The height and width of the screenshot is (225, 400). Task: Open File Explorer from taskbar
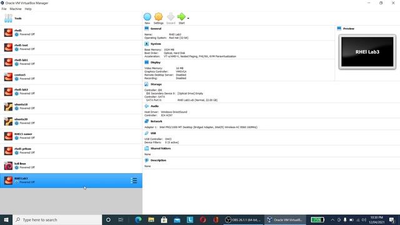pos(151,219)
